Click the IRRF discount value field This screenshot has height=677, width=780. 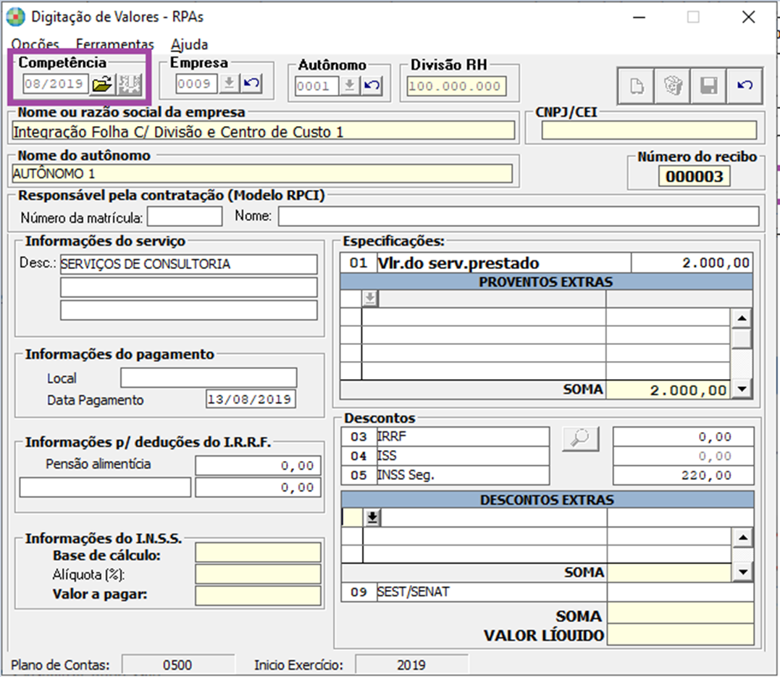click(x=683, y=436)
